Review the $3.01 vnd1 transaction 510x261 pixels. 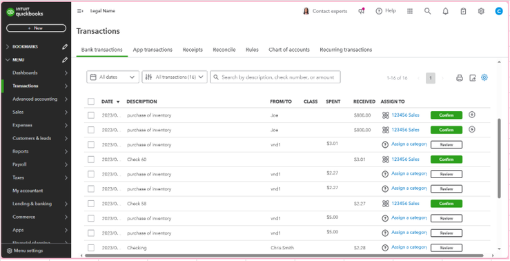tap(447, 145)
